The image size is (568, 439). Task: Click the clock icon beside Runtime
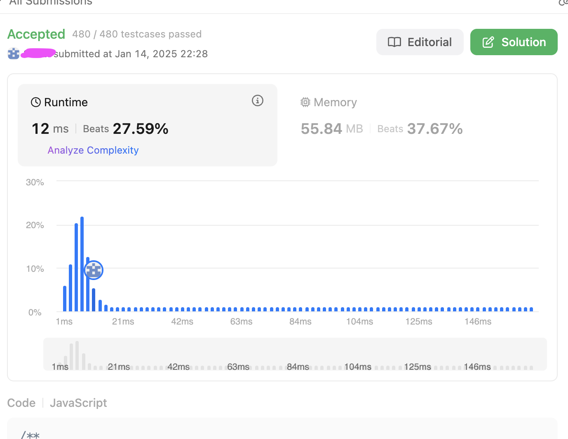tap(36, 102)
